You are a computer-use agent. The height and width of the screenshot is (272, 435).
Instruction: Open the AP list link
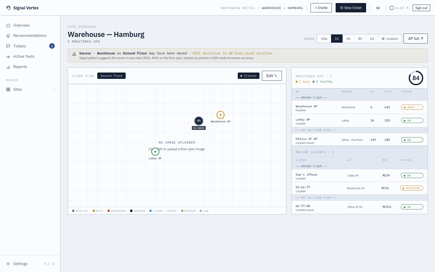[x=416, y=38]
